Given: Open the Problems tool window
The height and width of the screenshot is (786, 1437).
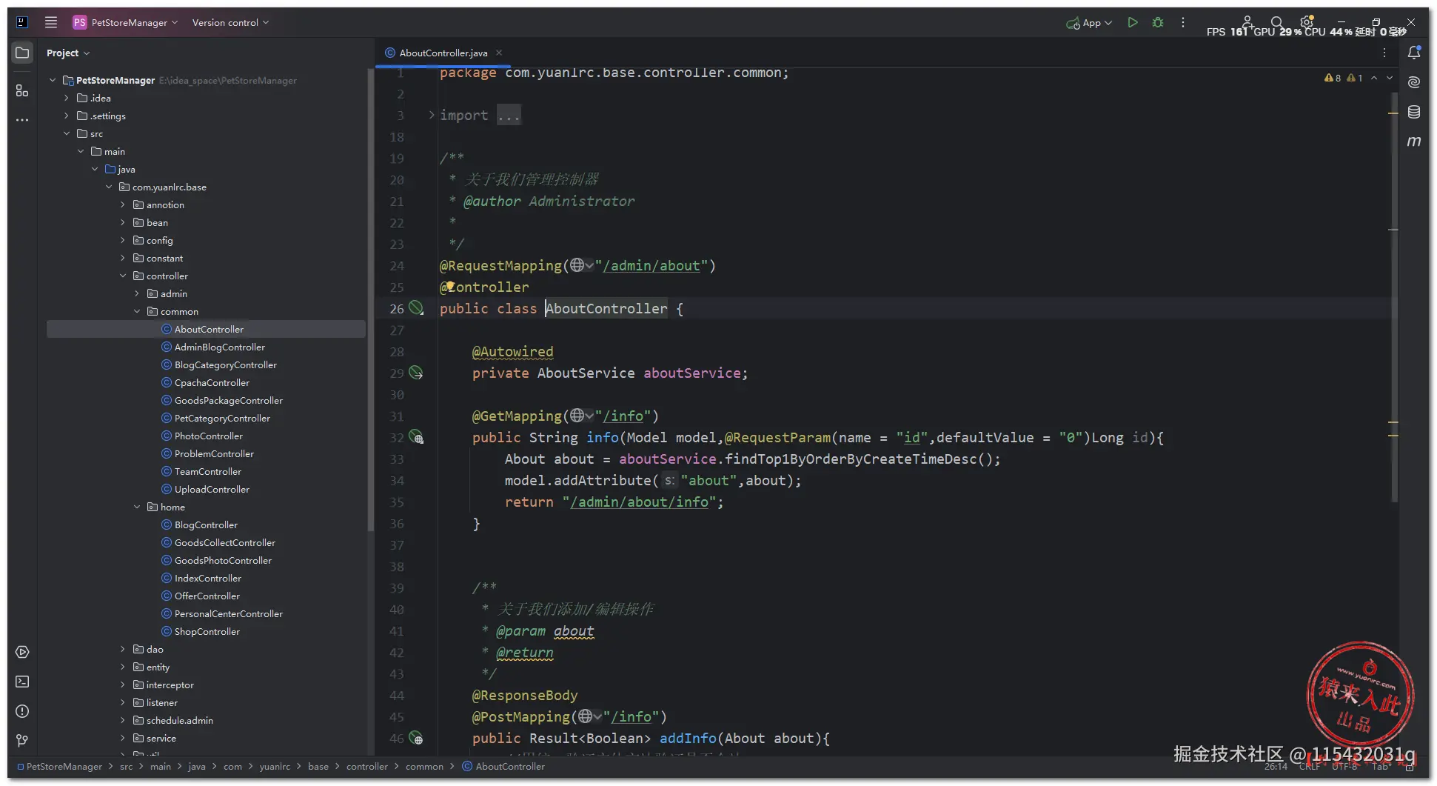Looking at the screenshot, I should (22, 711).
